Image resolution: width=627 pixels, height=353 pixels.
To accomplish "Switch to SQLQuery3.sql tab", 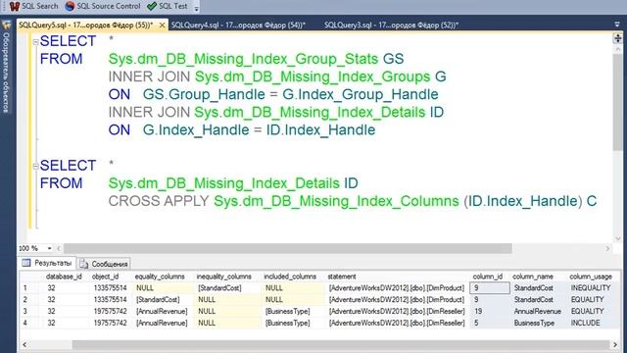I will coord(391,25).
